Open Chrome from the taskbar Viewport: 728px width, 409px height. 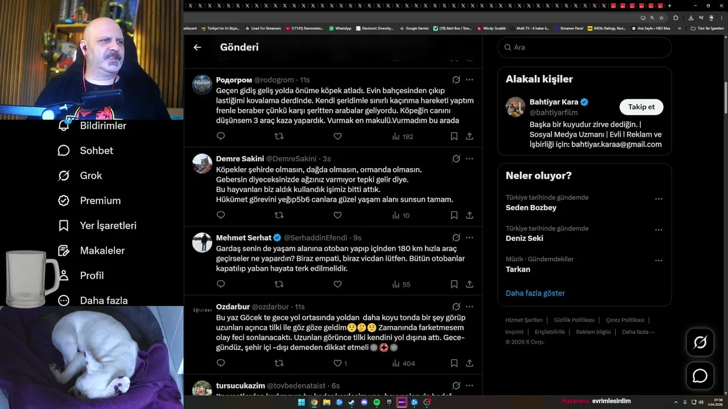coord(314,402)
